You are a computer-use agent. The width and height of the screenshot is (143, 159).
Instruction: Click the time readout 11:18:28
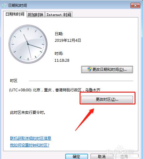(62, 60)
